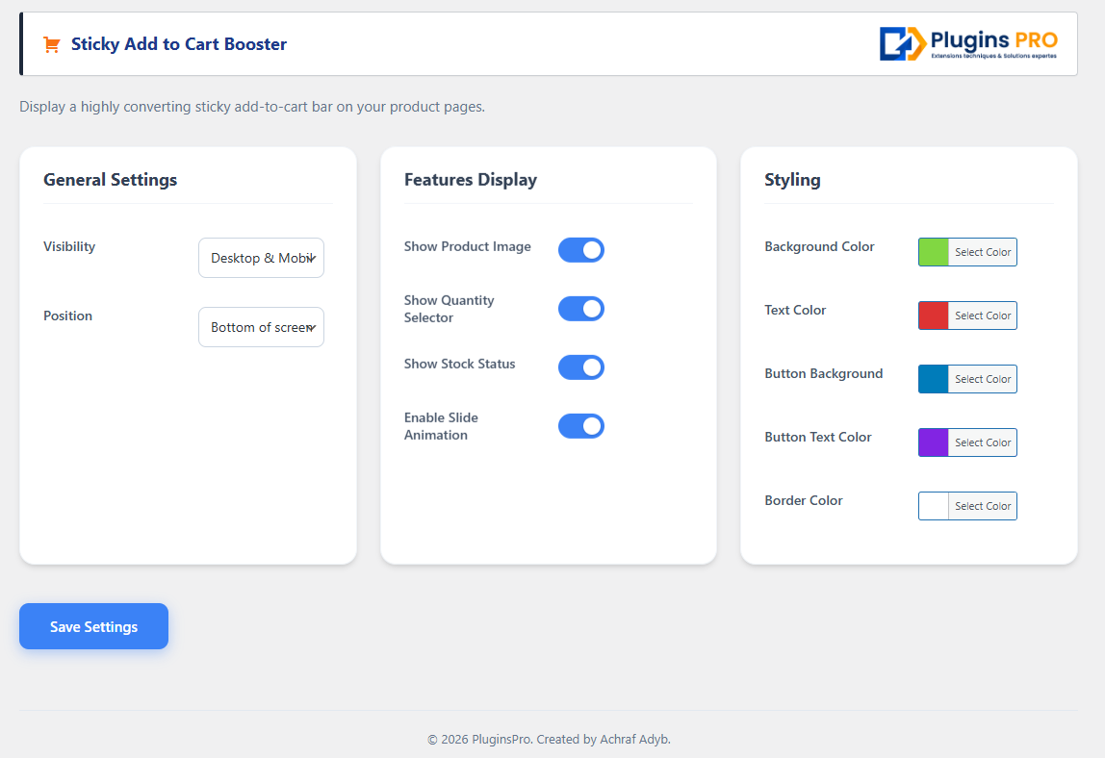Click the orange shopping cart icon
This screenshot has width=1105, height=758.
point(51,44)
